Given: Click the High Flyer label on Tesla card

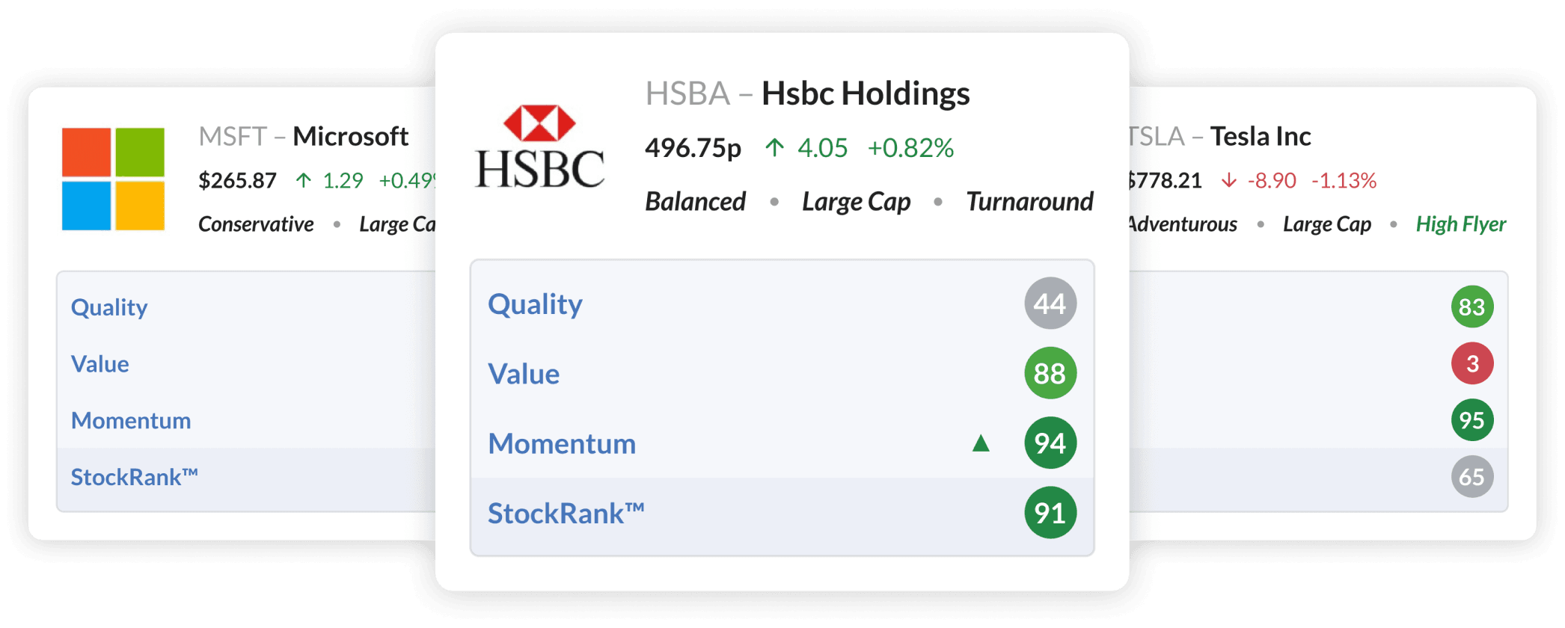Looking at the screenshot, I should (x=1461, y=224).
